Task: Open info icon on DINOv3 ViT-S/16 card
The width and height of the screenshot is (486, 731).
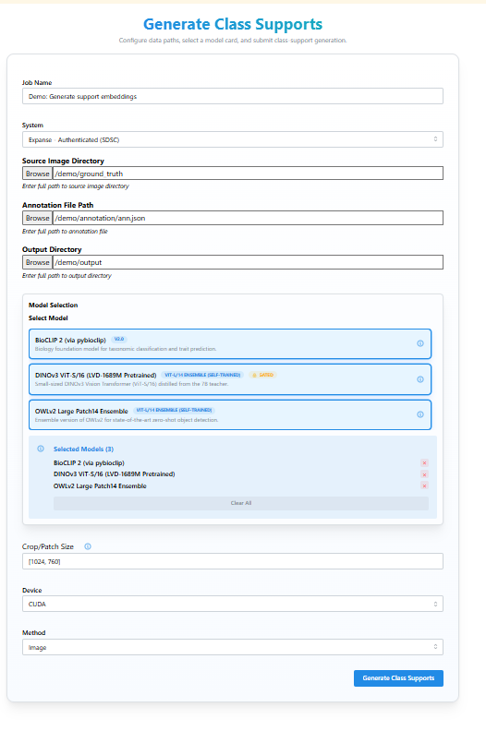Action: (x=420, y=379)
